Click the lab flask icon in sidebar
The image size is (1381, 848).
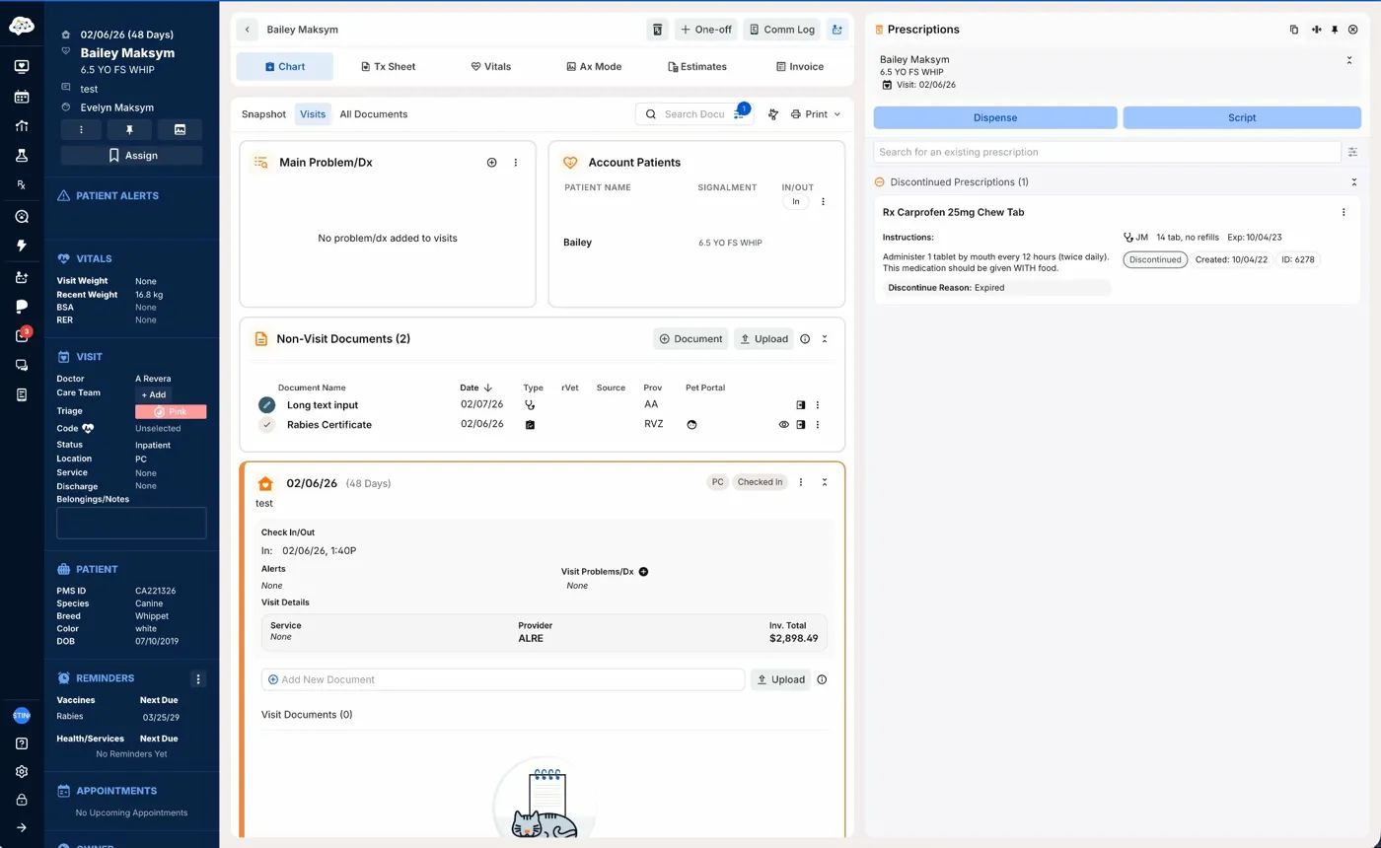pos(22,156)
